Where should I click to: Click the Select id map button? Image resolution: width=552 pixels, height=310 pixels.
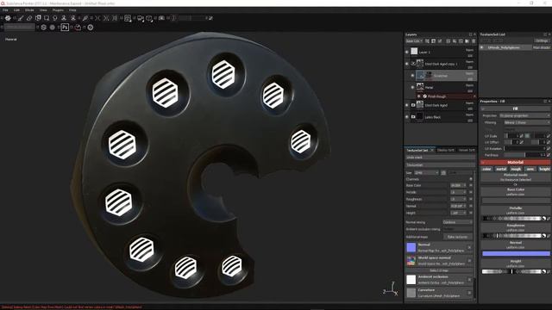[439, 270]
